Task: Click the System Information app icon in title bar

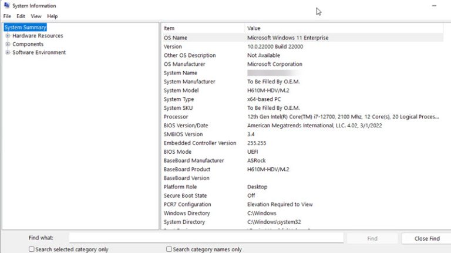Action: click(6, 5)
